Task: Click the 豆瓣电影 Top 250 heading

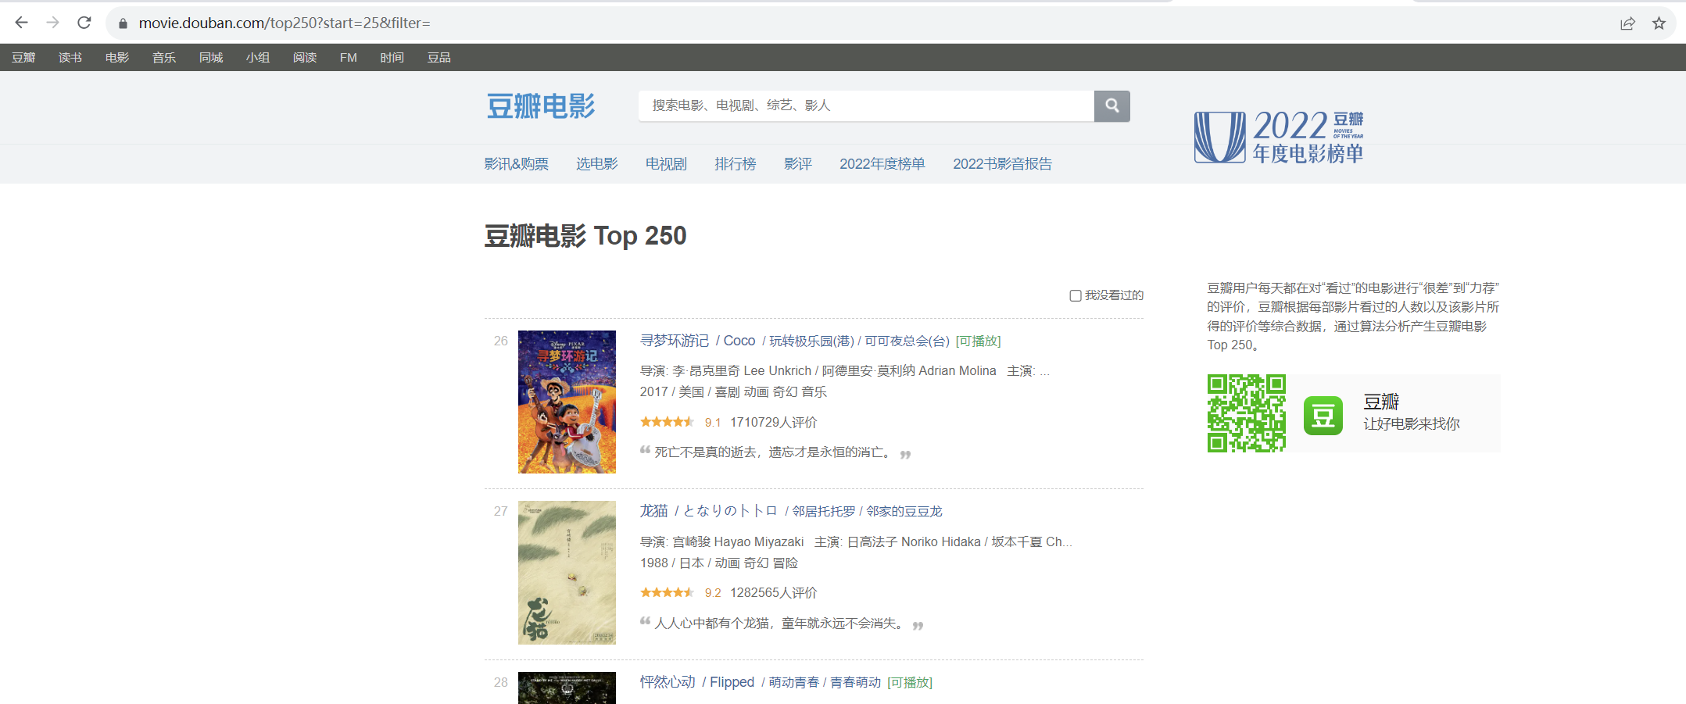Action: [585, 236]
